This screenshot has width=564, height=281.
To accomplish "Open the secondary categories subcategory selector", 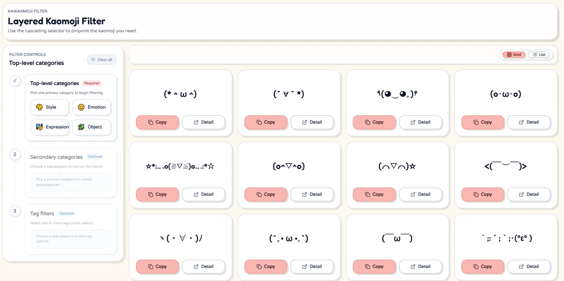I will [x=71, y=182].
